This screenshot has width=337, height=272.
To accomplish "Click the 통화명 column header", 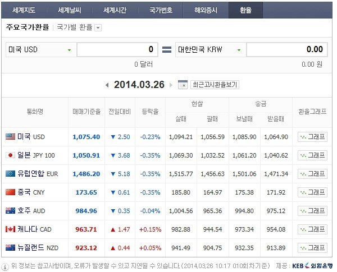I will coord(35,112).
